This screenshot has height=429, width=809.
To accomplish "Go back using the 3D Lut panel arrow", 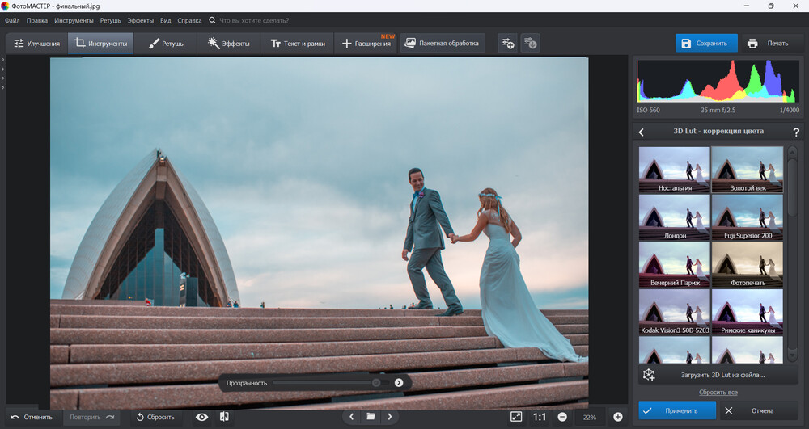I will [x=642, y=132].
